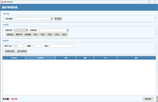158x102 pixels.
Task: Click the 清空当前表单 button
Action: click(x=22, y=51)
